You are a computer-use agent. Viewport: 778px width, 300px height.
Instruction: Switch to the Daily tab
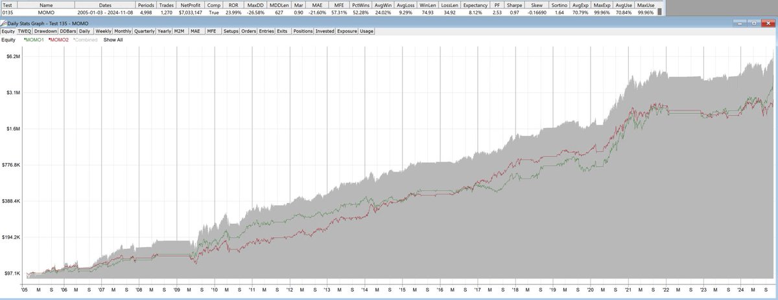pos(84,30)
